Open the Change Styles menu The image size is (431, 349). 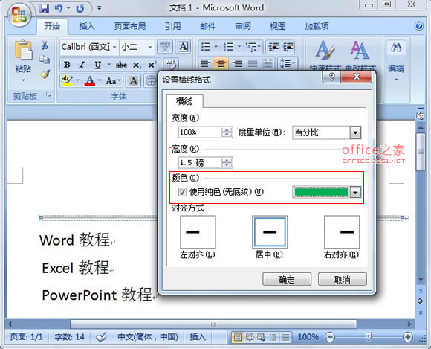(360, 55)
